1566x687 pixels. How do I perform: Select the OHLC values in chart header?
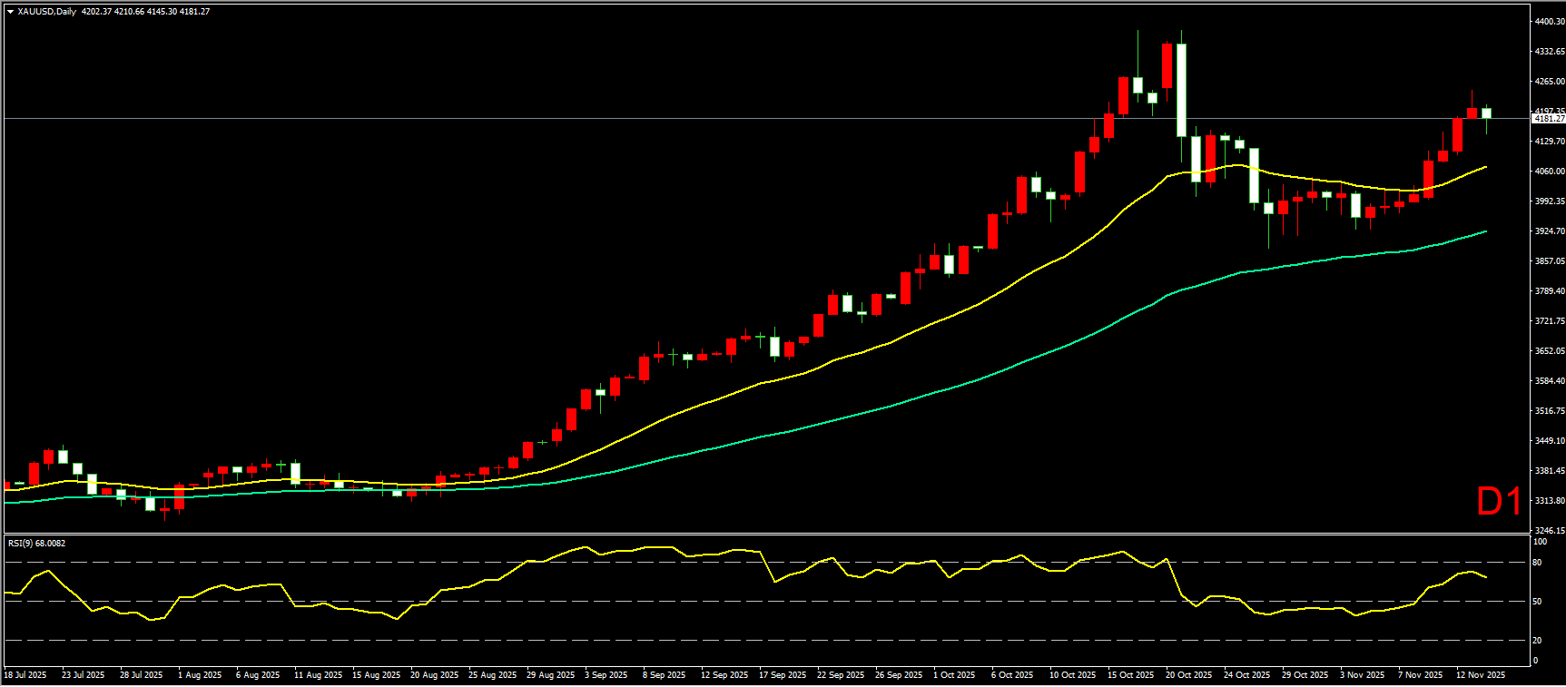pos(145,12)
